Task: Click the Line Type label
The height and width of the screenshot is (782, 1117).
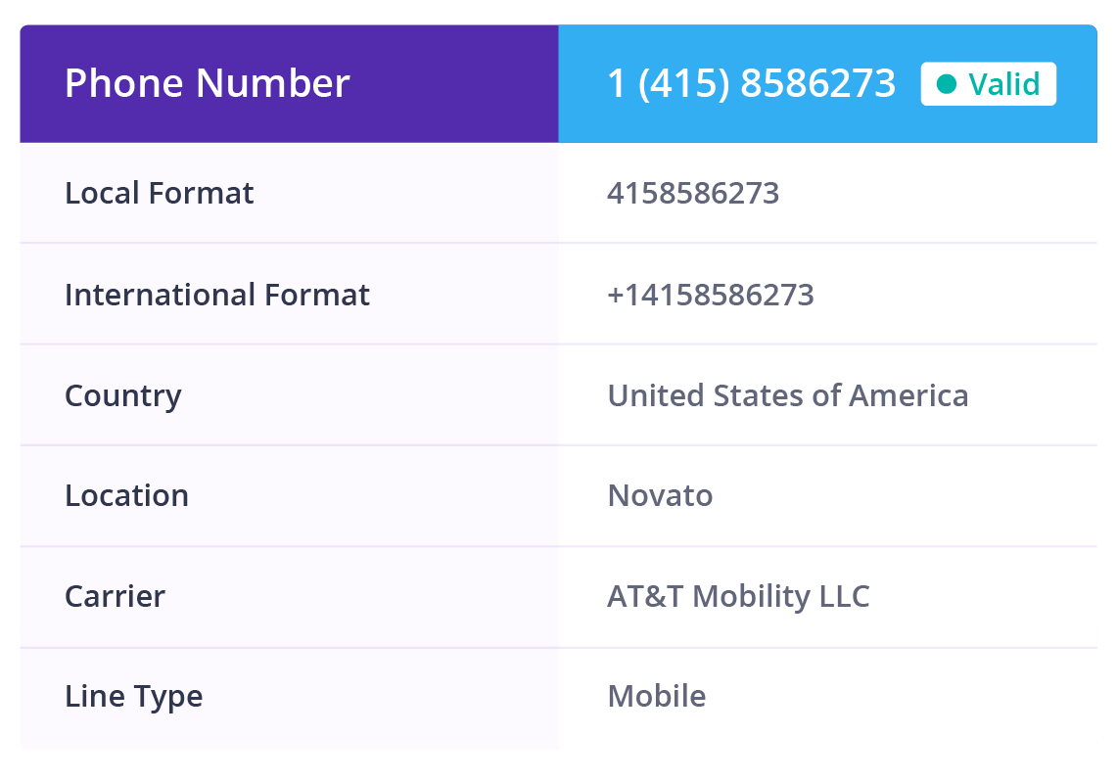Action: pos(134,697)
